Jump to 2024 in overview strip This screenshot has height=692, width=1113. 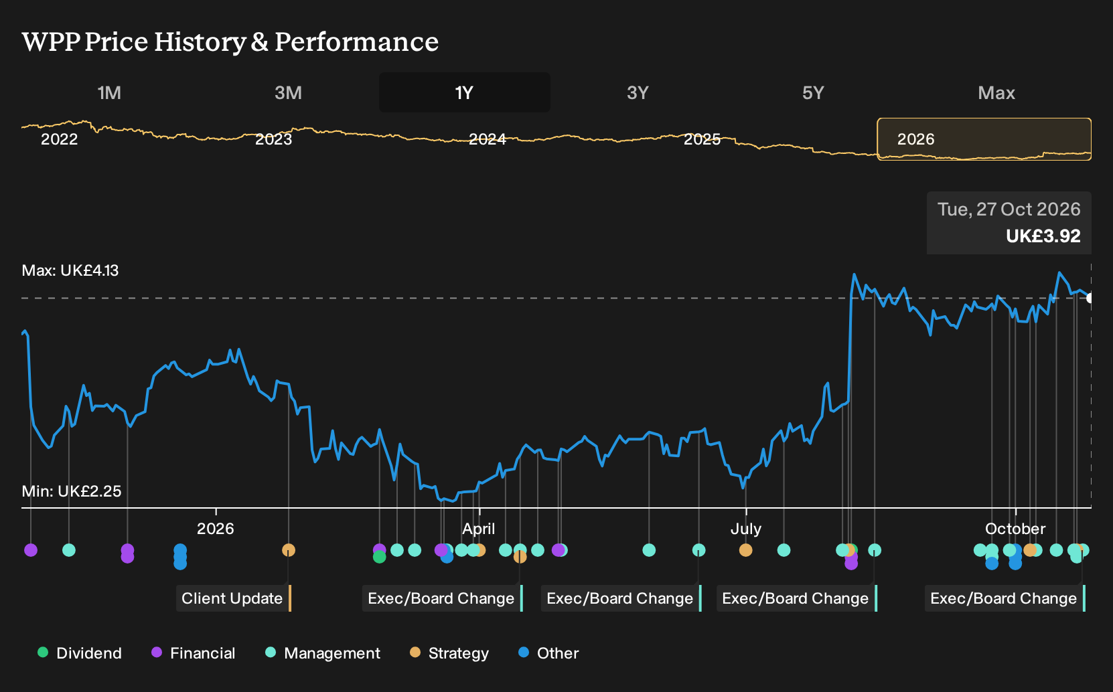[x=488, y=139]
